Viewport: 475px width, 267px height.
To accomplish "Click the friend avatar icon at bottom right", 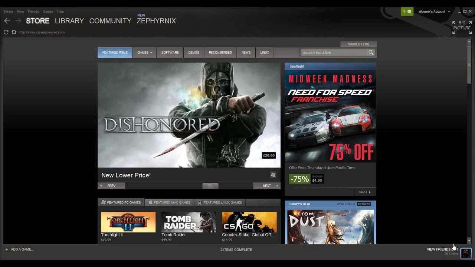I will click(466, 253).
